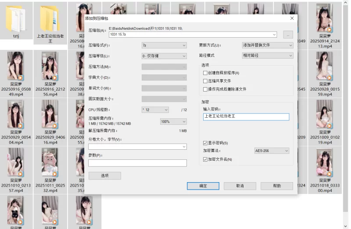The width and height of the screenshot is (351, 229).
Task: Select video file 20250928_001559.mp4 thumbnail
Action: (324, 66)
